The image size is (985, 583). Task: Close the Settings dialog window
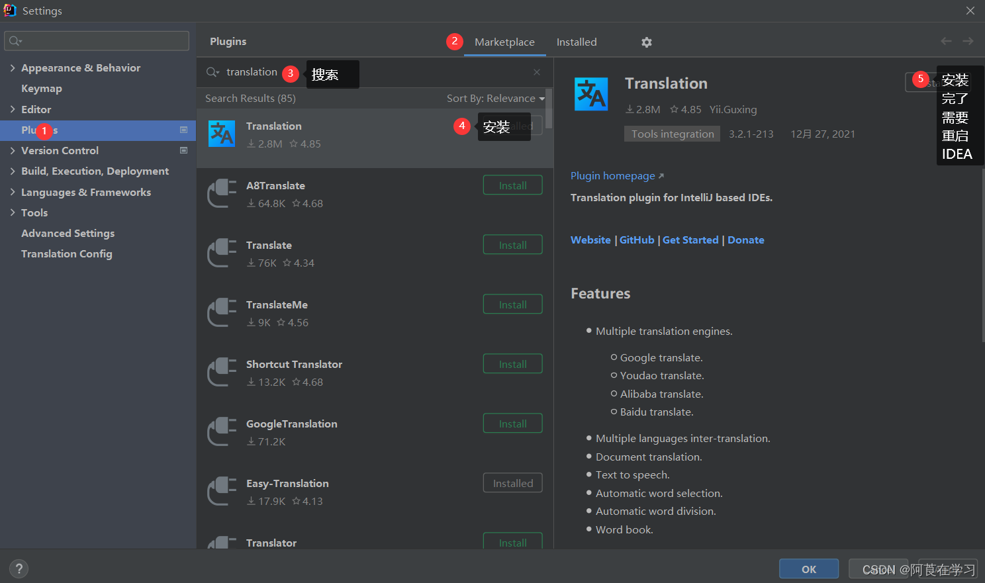[x=970, y=11]
